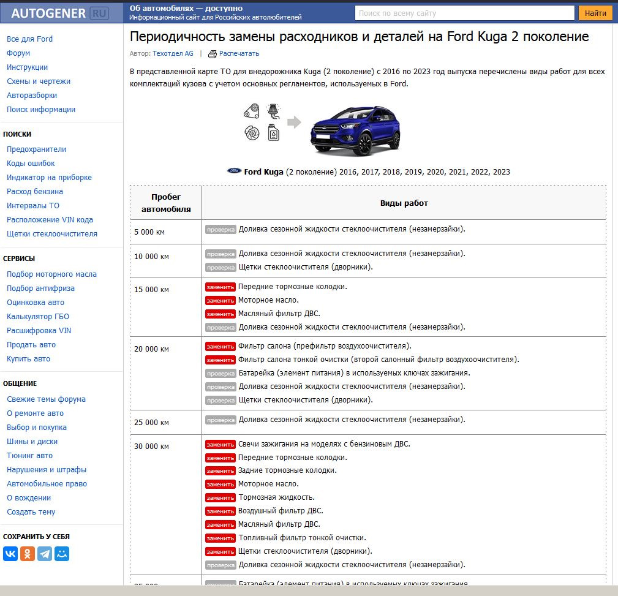This screenshot has width=618, height=596.
Task: Click the red заменить label for Моторное масло at 15 000 км
Action: [x=220, y=300]
